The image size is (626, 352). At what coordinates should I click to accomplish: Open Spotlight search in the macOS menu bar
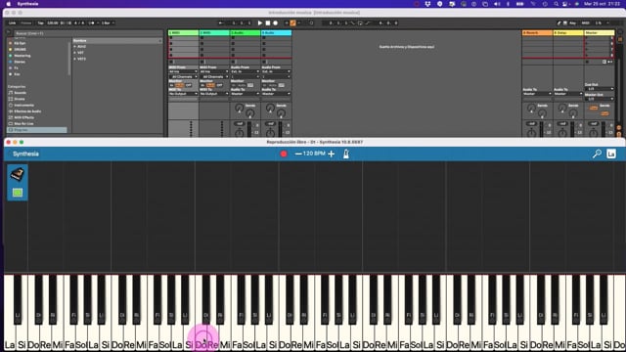coord(557,4)
